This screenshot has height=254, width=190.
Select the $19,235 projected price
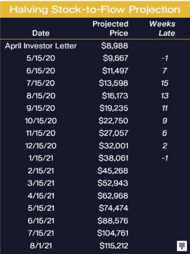tap(114, 108)
